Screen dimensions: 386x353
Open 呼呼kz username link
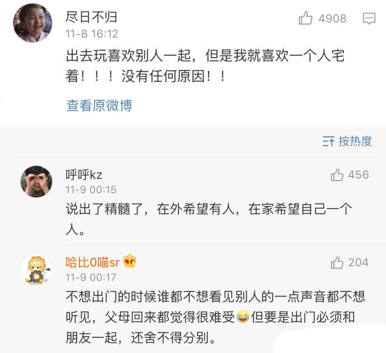click(84, 175)
